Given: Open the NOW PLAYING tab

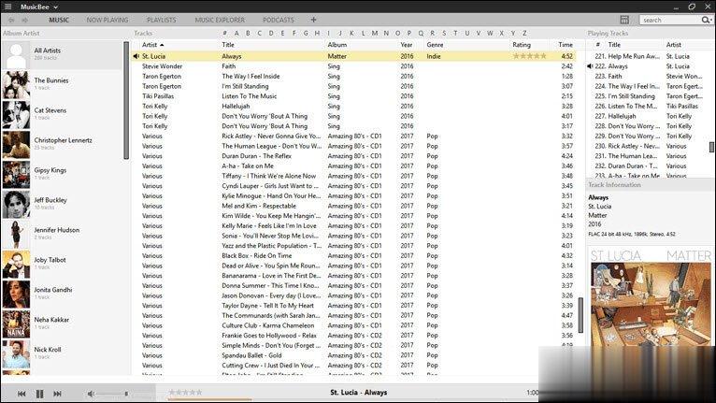Looking at the screenshot, I should coord(107,20).
